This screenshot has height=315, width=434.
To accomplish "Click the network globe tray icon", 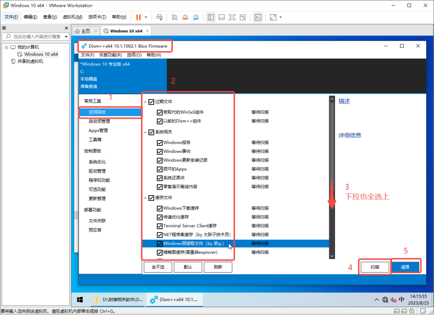I will (x=385, y=300).
